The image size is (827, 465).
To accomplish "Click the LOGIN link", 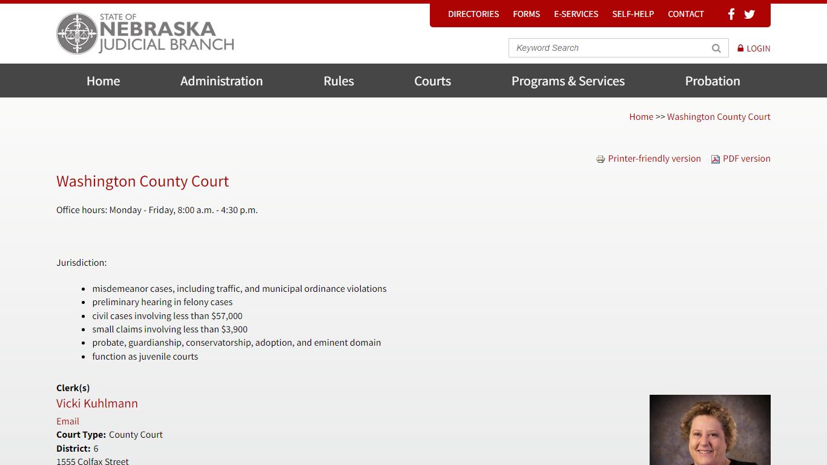I will pyautogui.click(x=759, y=48).
